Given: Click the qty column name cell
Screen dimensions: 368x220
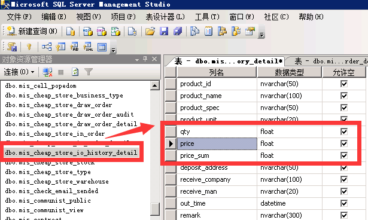Looking at the screenshot, I should (x=217, y=132).
